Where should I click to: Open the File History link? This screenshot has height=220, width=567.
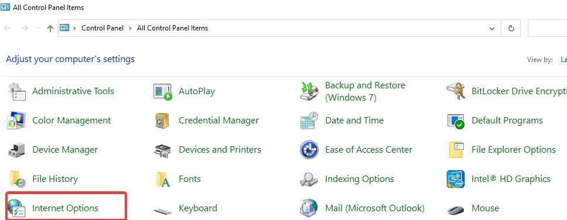55,179
